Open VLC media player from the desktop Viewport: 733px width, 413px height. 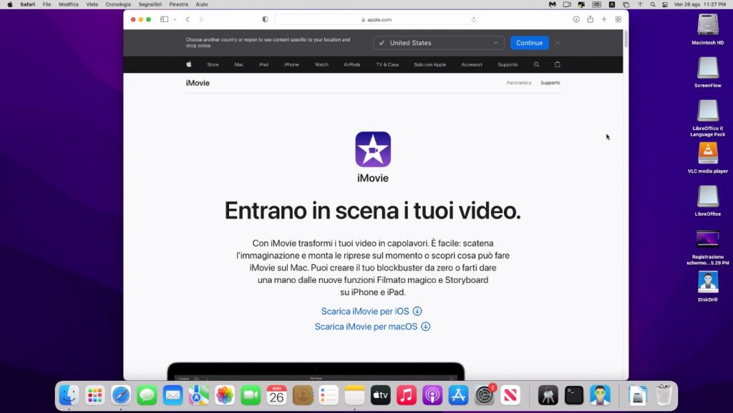707,154
